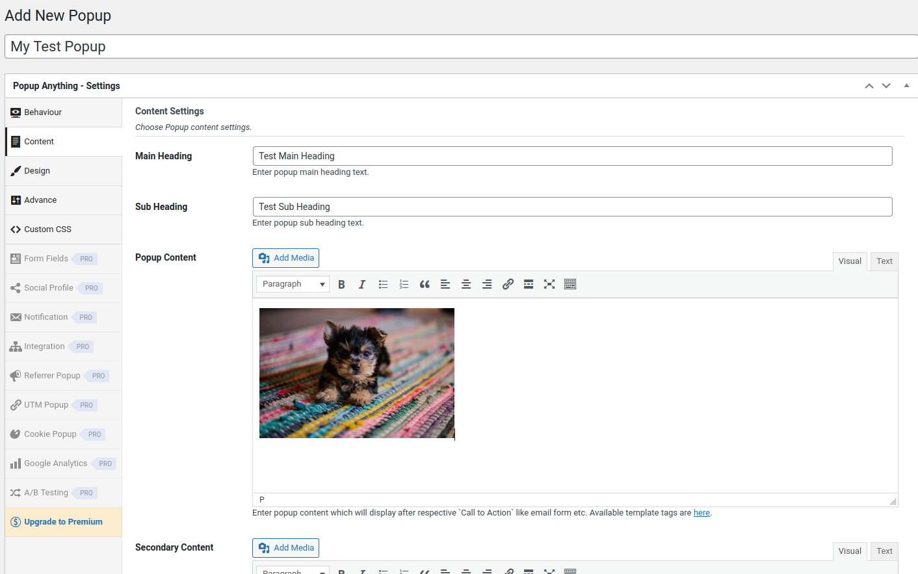
Task: Switch Secondary Content editor to Text tab
Action: (x=884, y=551)
